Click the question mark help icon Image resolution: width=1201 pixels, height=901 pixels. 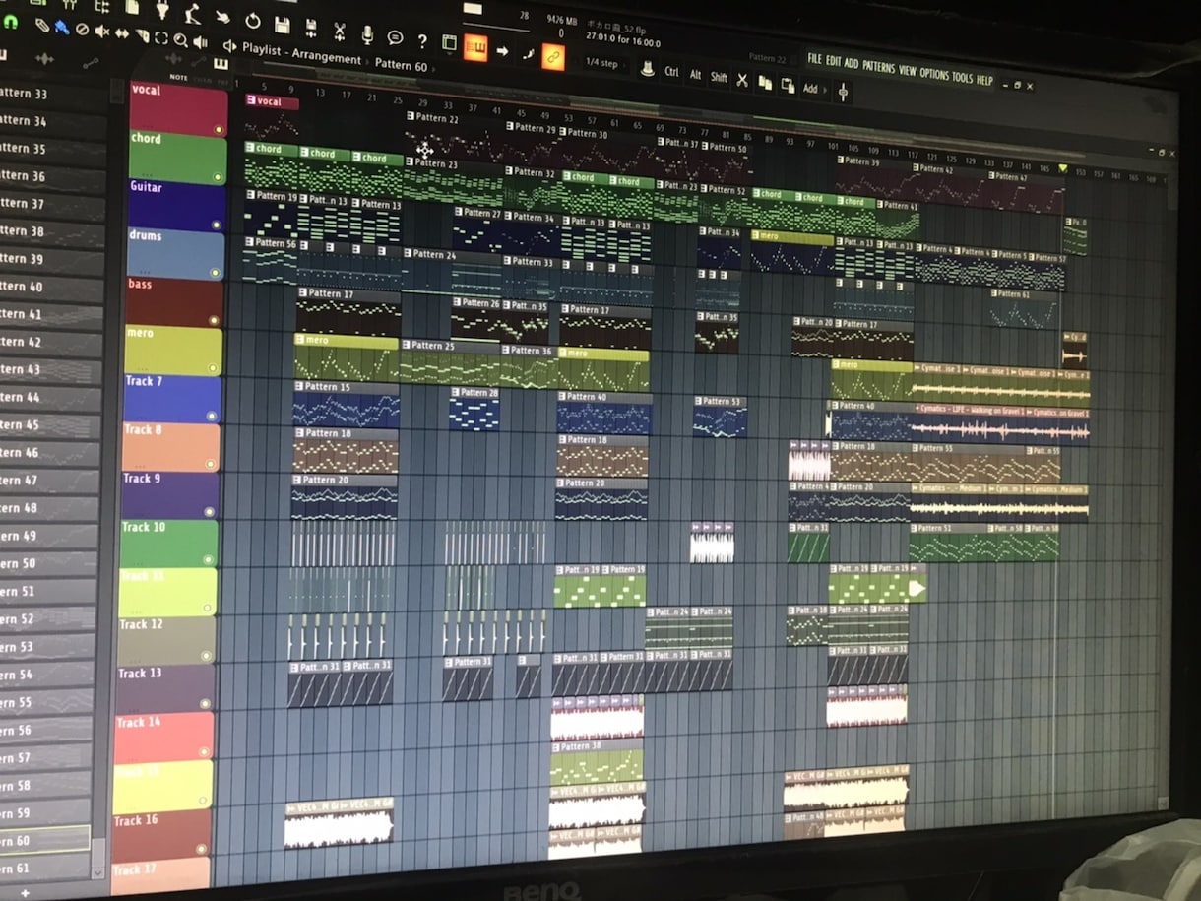[422, 41]
